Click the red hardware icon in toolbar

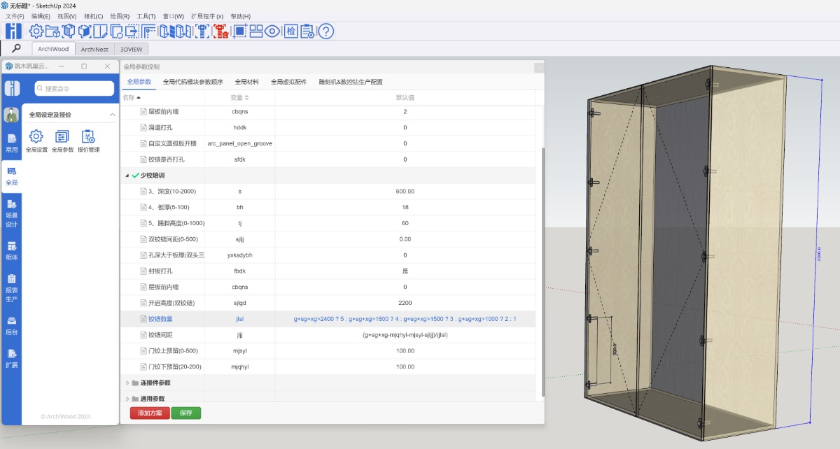click(221, 31)
